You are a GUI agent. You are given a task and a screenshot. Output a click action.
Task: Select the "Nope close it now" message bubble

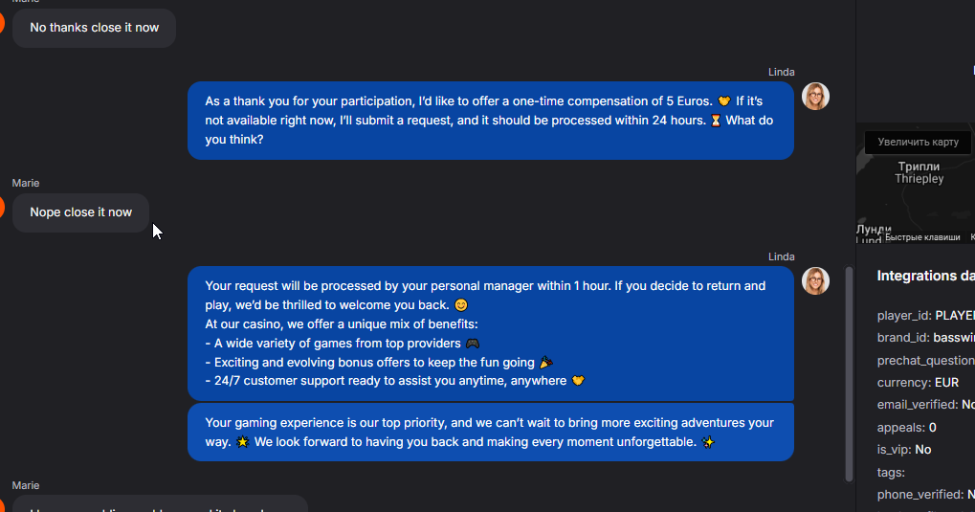click(81, 212)
